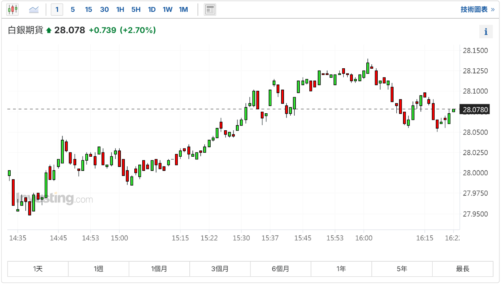Switch to the area chart icon
This screenshot has width=501, height=285.
(34, 9)
